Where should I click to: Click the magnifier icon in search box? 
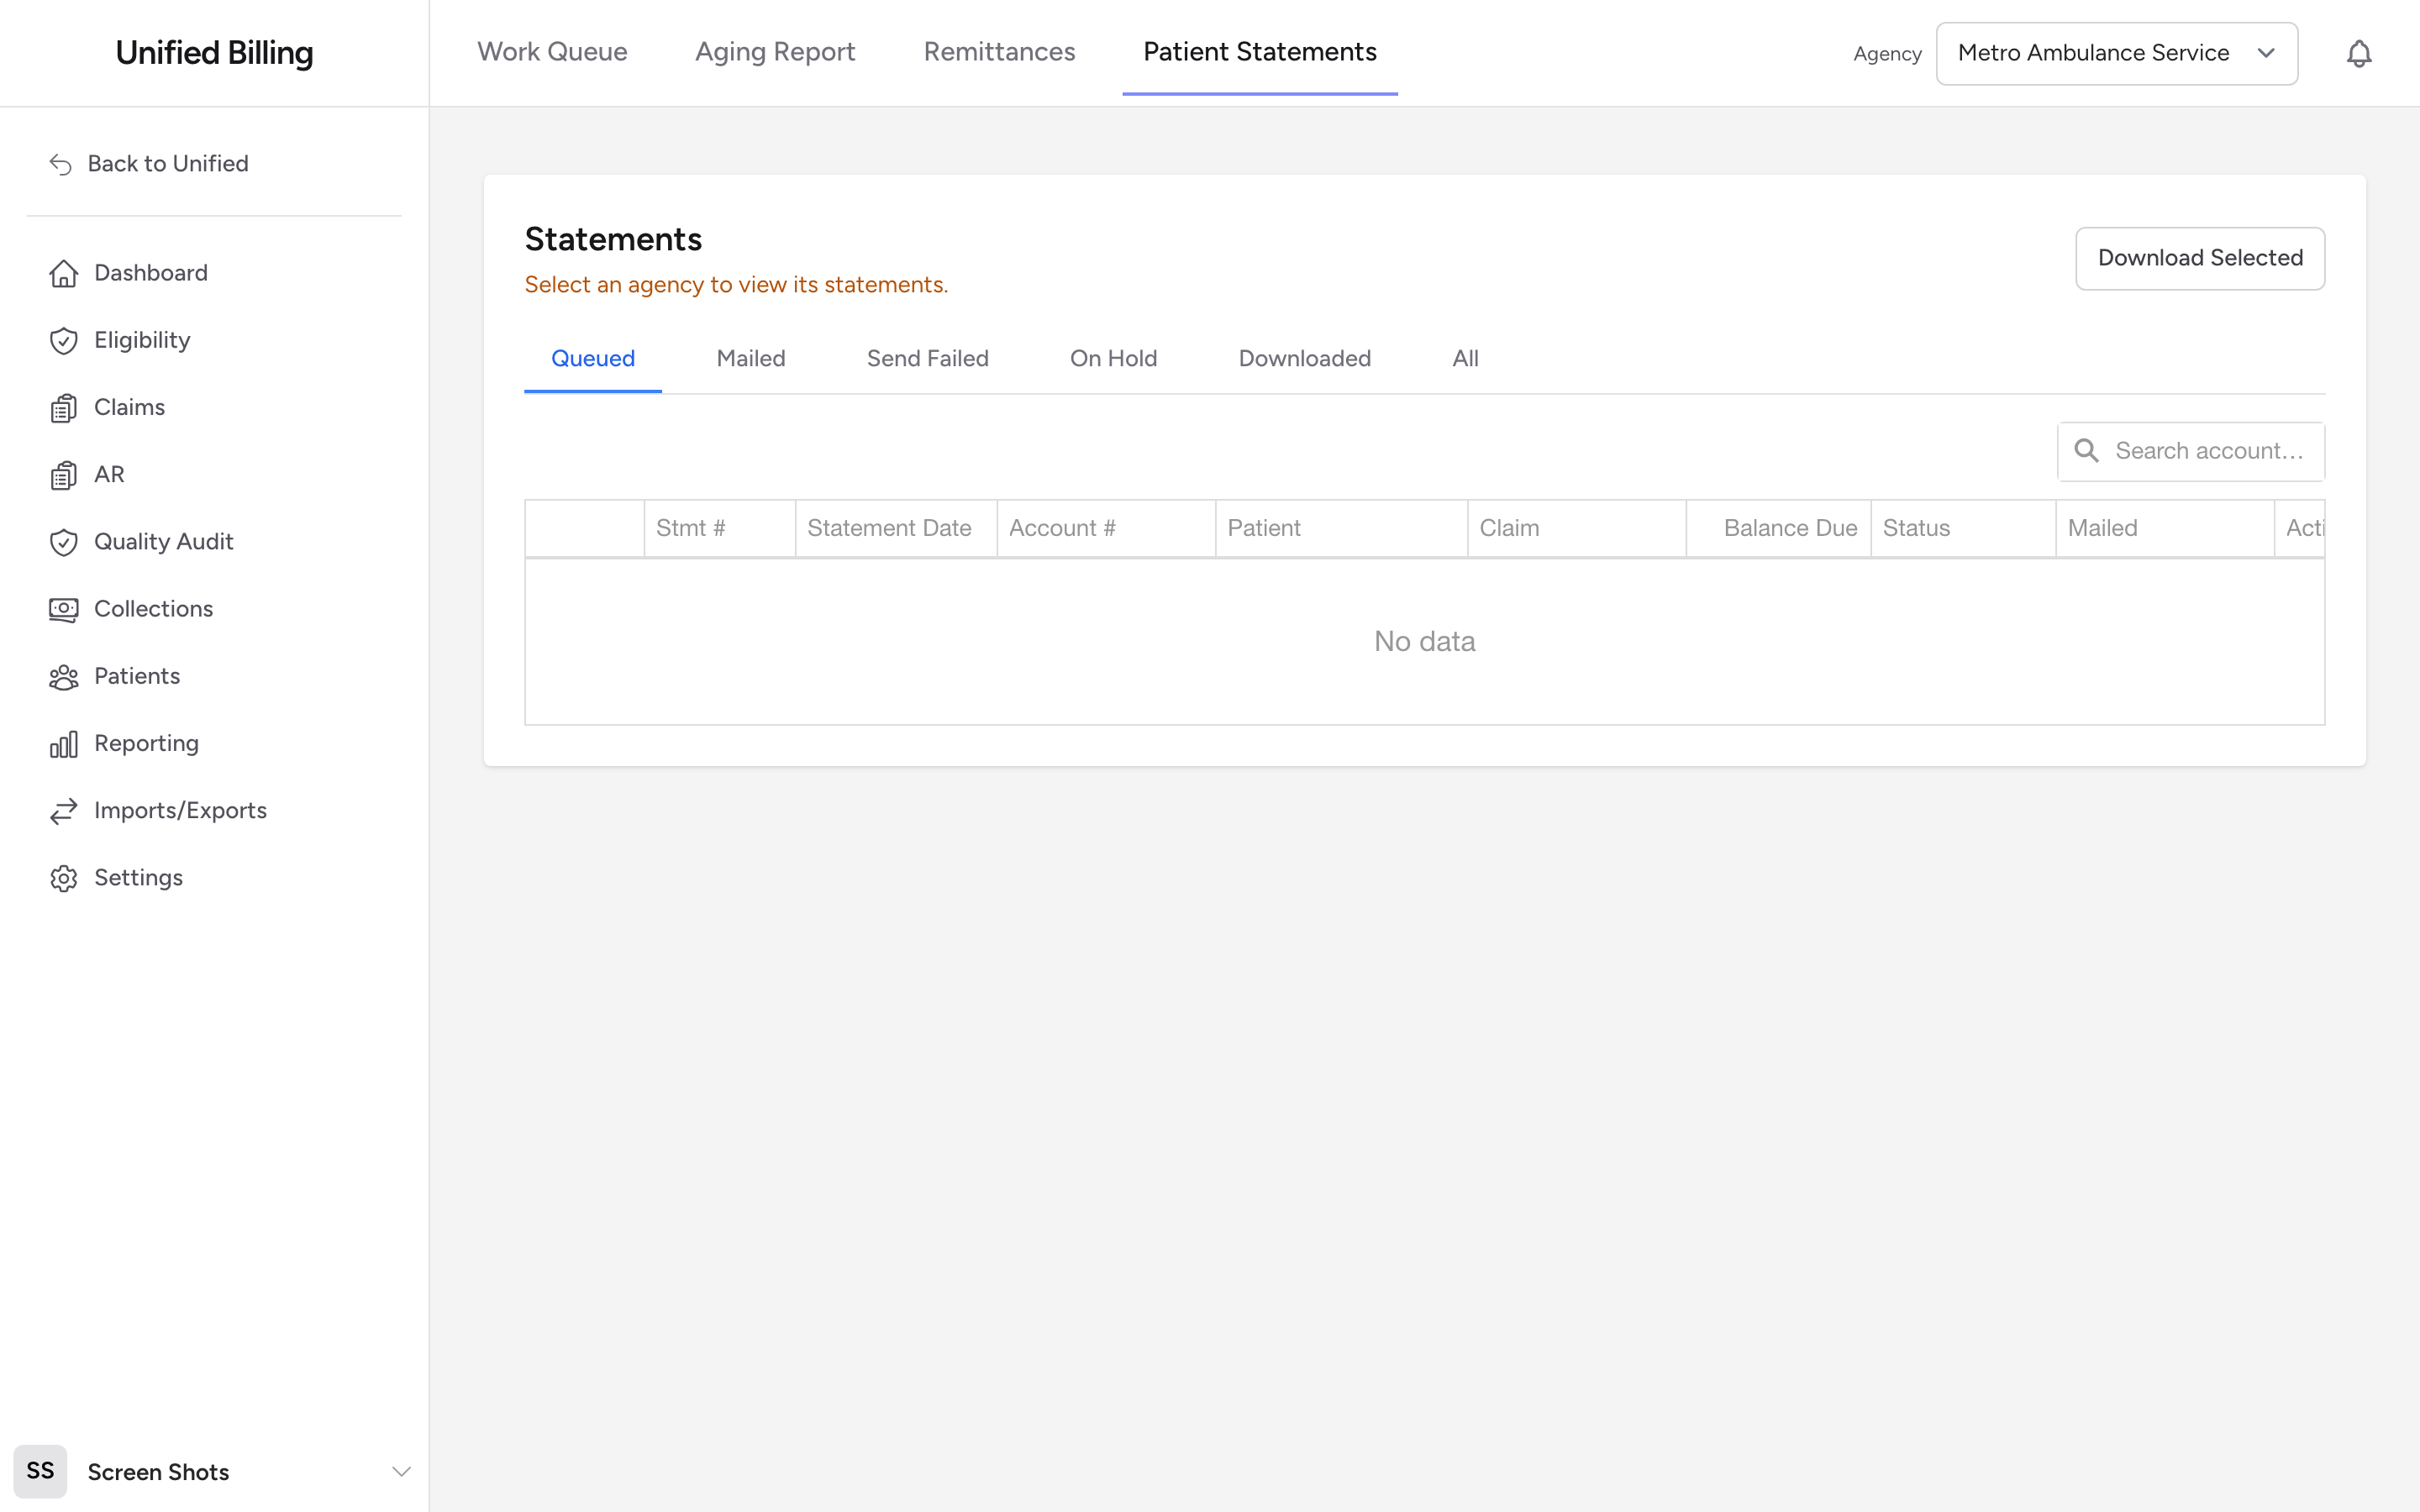coord(2086,451)
